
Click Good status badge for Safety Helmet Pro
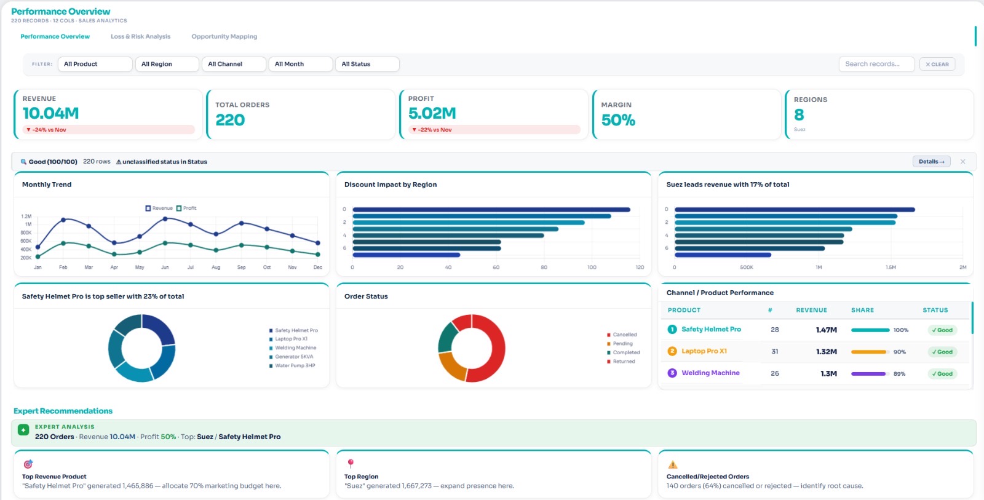(x=942, y=330)
